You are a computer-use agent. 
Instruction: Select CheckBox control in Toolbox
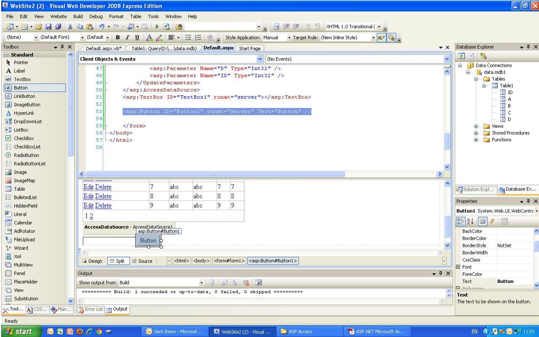[x=35, y=138]
